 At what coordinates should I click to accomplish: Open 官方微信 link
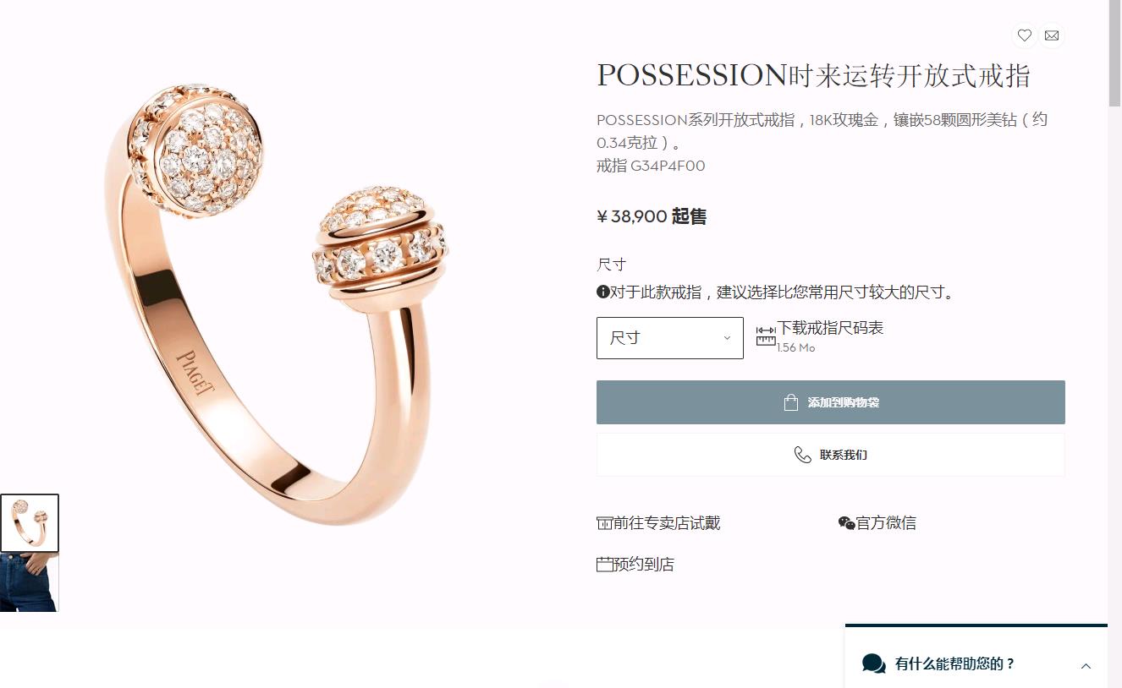click(886, 523)
